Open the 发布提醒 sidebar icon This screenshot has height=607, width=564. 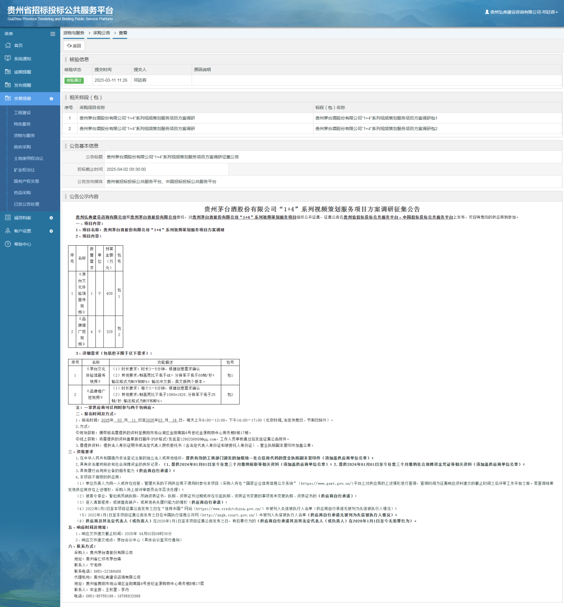click(x=8, y=85)
